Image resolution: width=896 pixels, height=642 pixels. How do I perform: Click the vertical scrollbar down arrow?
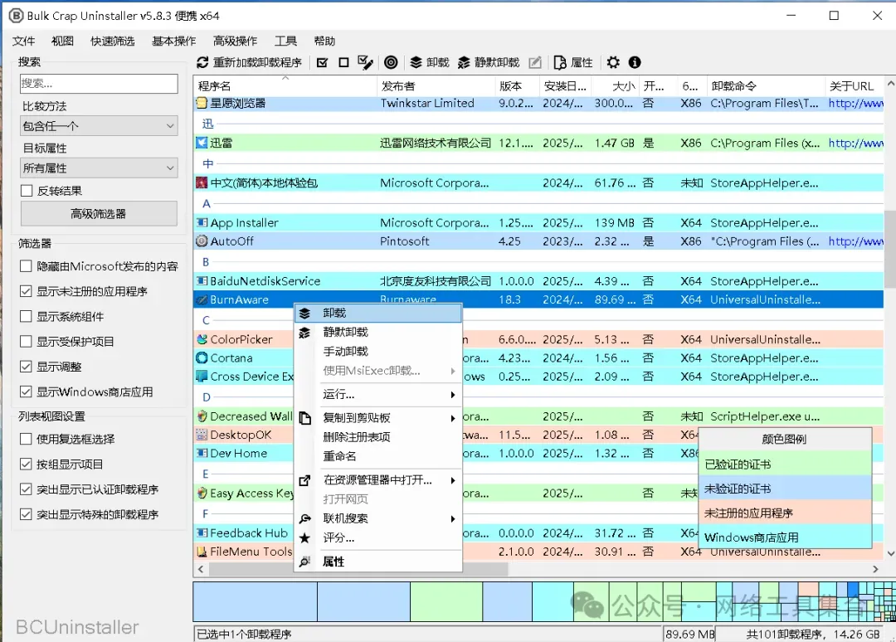[x=890, y=553]
